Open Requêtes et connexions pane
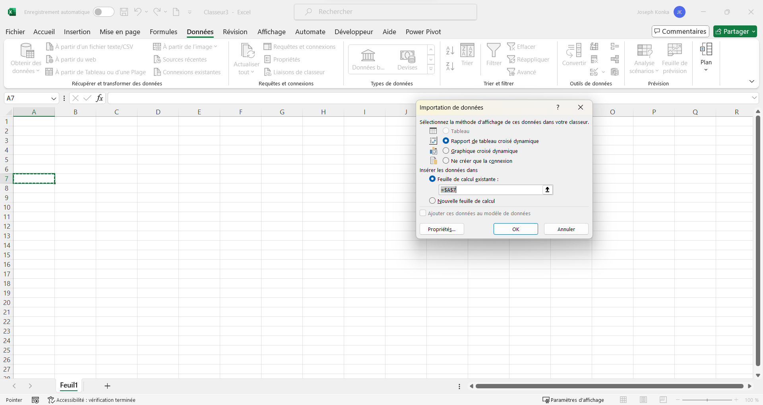Viewport: 763px width, 405px height. click(x=300, y=47)
